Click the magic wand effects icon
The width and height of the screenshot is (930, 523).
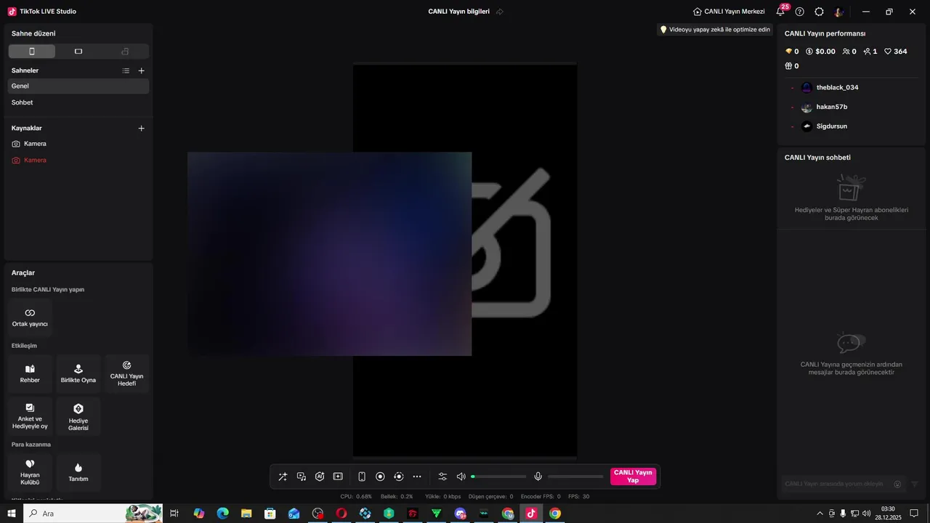pos(283,477)
